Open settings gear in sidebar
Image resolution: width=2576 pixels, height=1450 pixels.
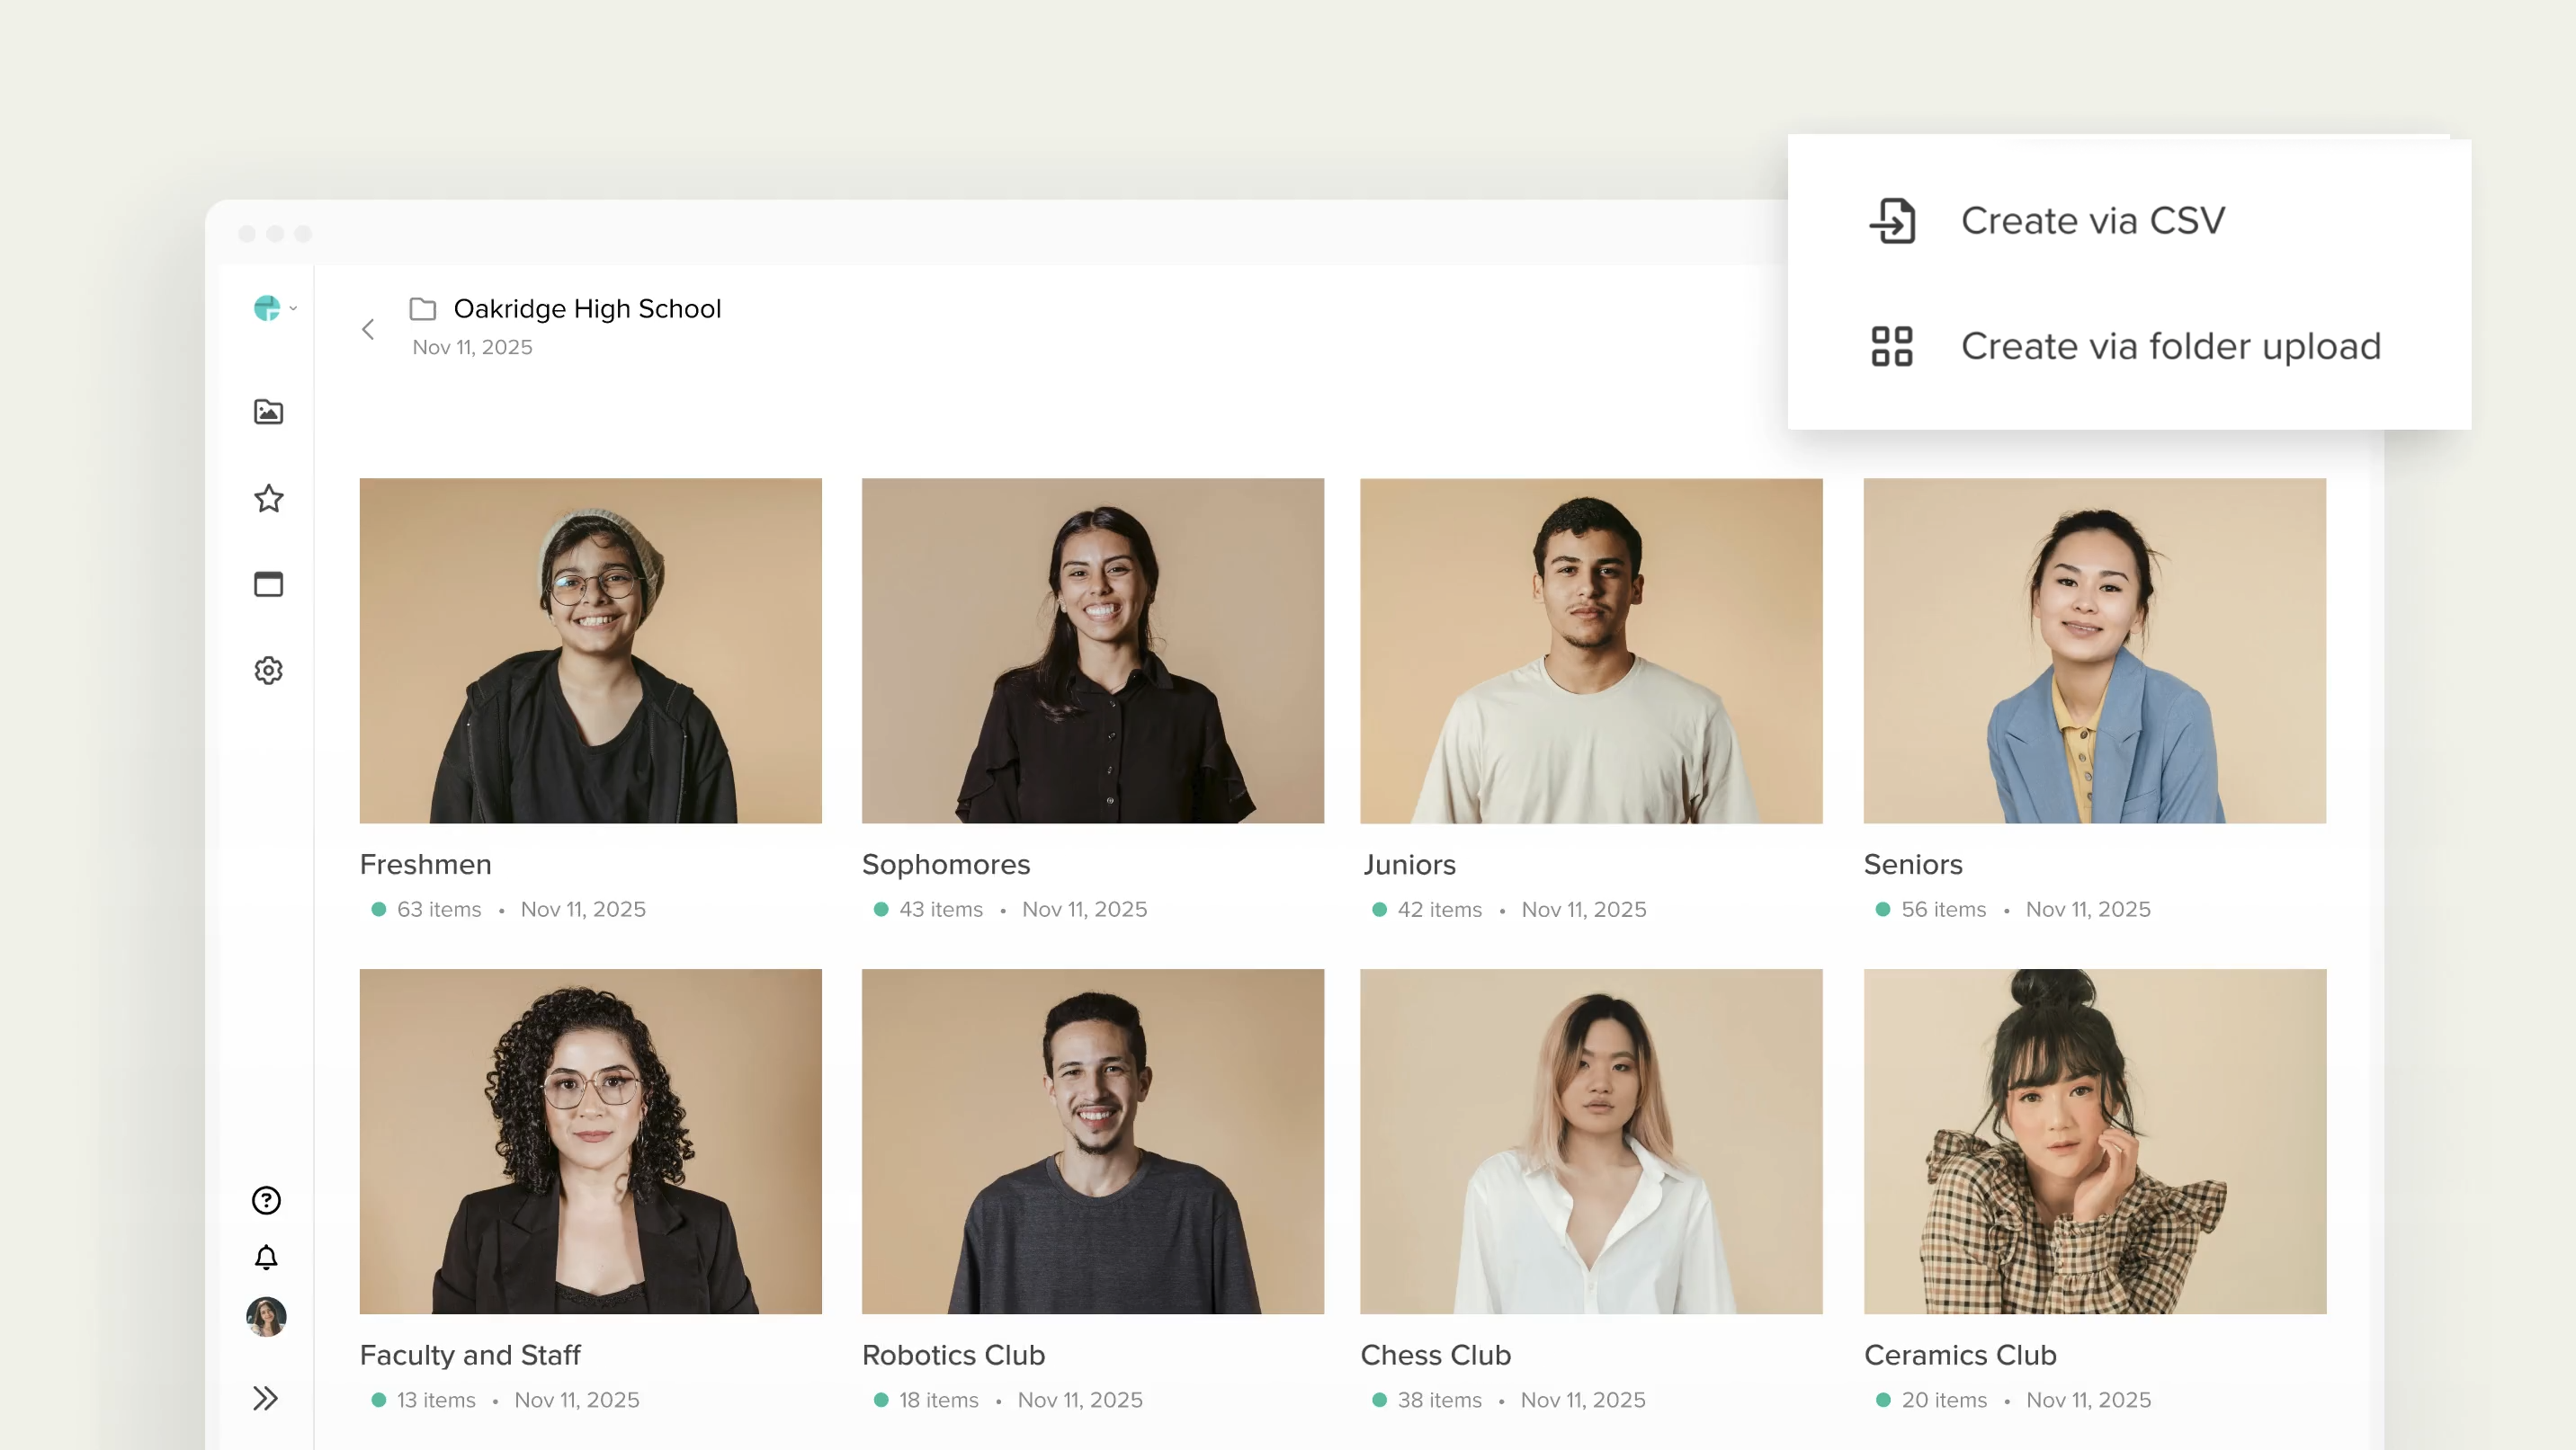click(268, 670)
